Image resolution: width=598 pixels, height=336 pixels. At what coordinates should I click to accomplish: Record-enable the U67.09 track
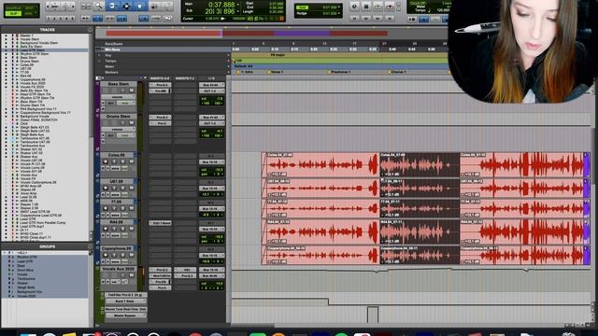coord(106,189)
